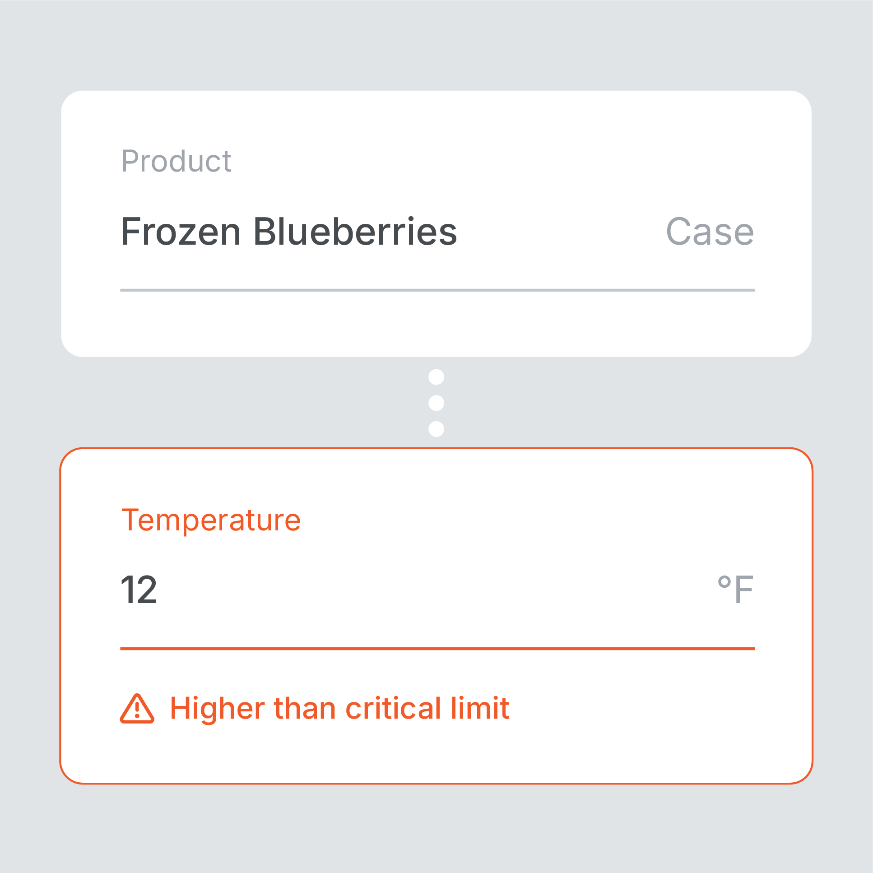The height and width of the screenshot is (873, 873).
Task: Click the warning triangle icon
Action: 137,709
